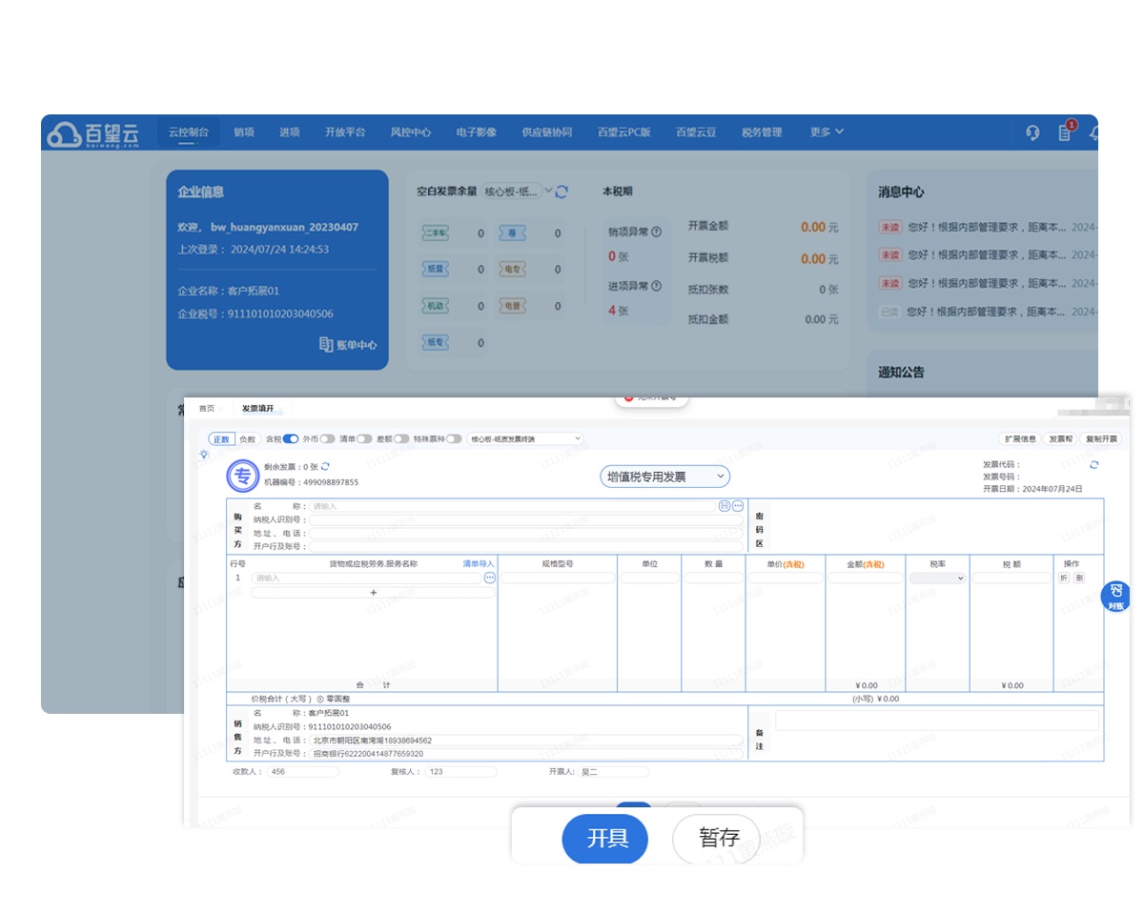Screen dimensions: 1144x915
Task: Open the 风控中心 nav tab
Action: 411,132
